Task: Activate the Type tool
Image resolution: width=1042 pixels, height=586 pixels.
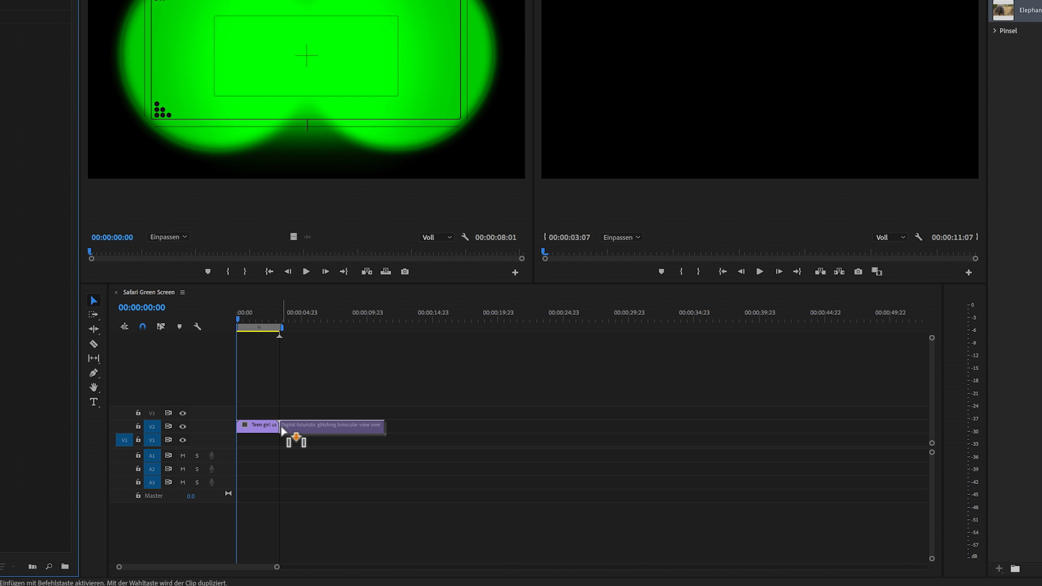Action: click(x=94, y=402)
